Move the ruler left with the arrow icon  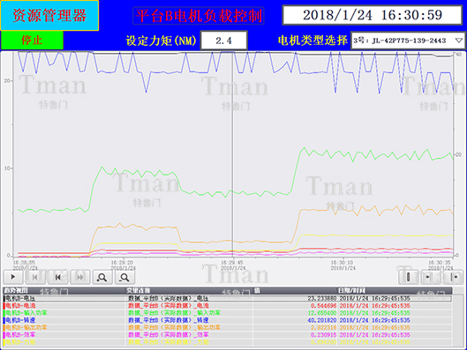(430, 277)
